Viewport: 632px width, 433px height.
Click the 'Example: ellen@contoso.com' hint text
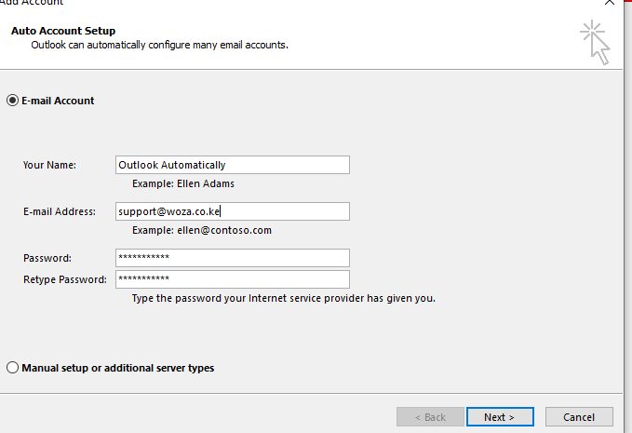[202, 230]
